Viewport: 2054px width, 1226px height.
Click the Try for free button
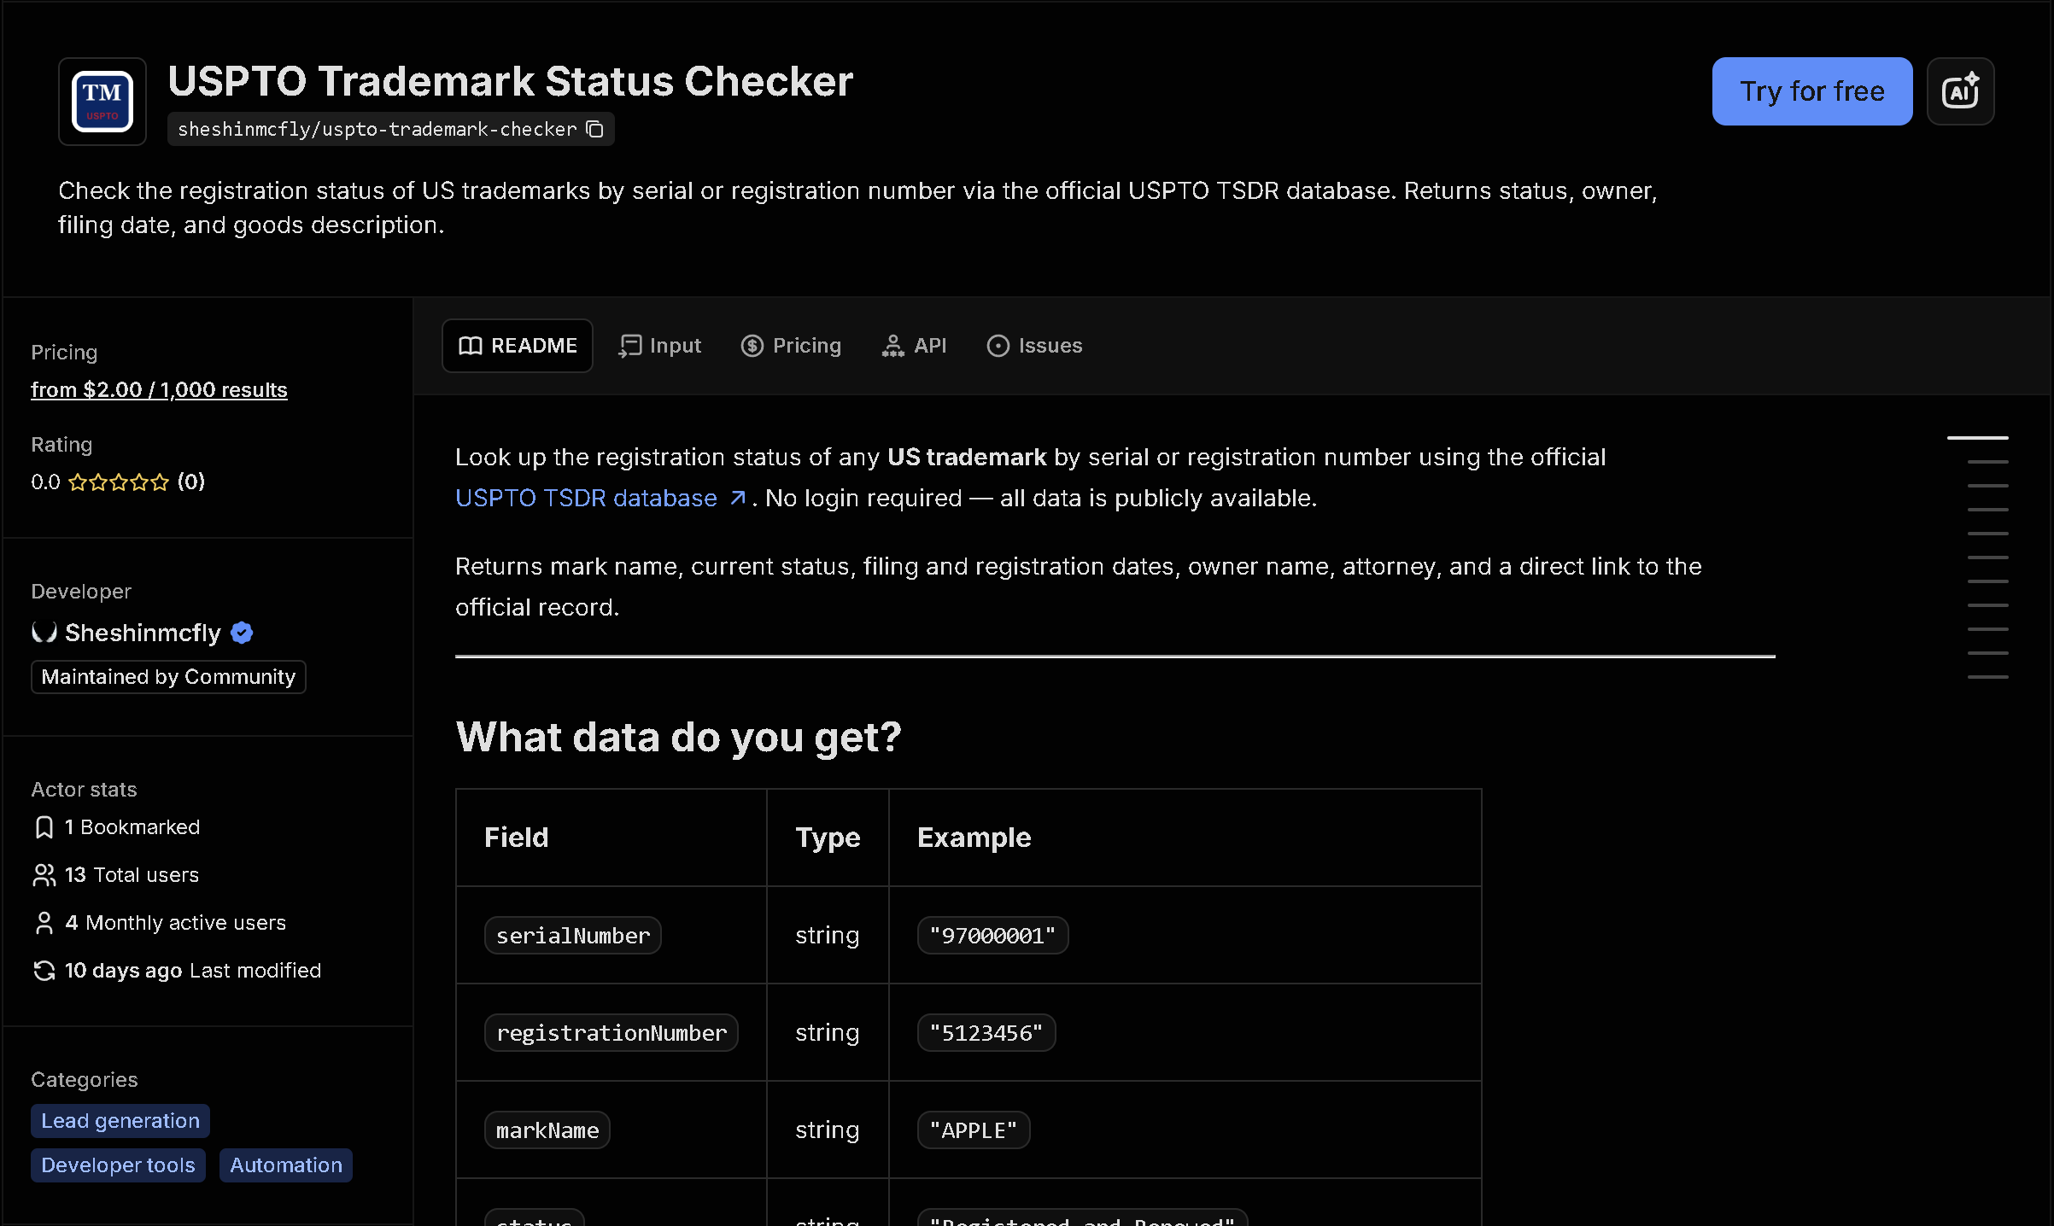[1812, 91]
